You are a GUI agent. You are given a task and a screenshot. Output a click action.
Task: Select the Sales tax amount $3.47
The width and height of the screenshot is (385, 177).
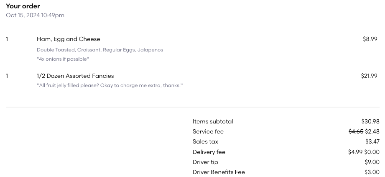point(372,142)
